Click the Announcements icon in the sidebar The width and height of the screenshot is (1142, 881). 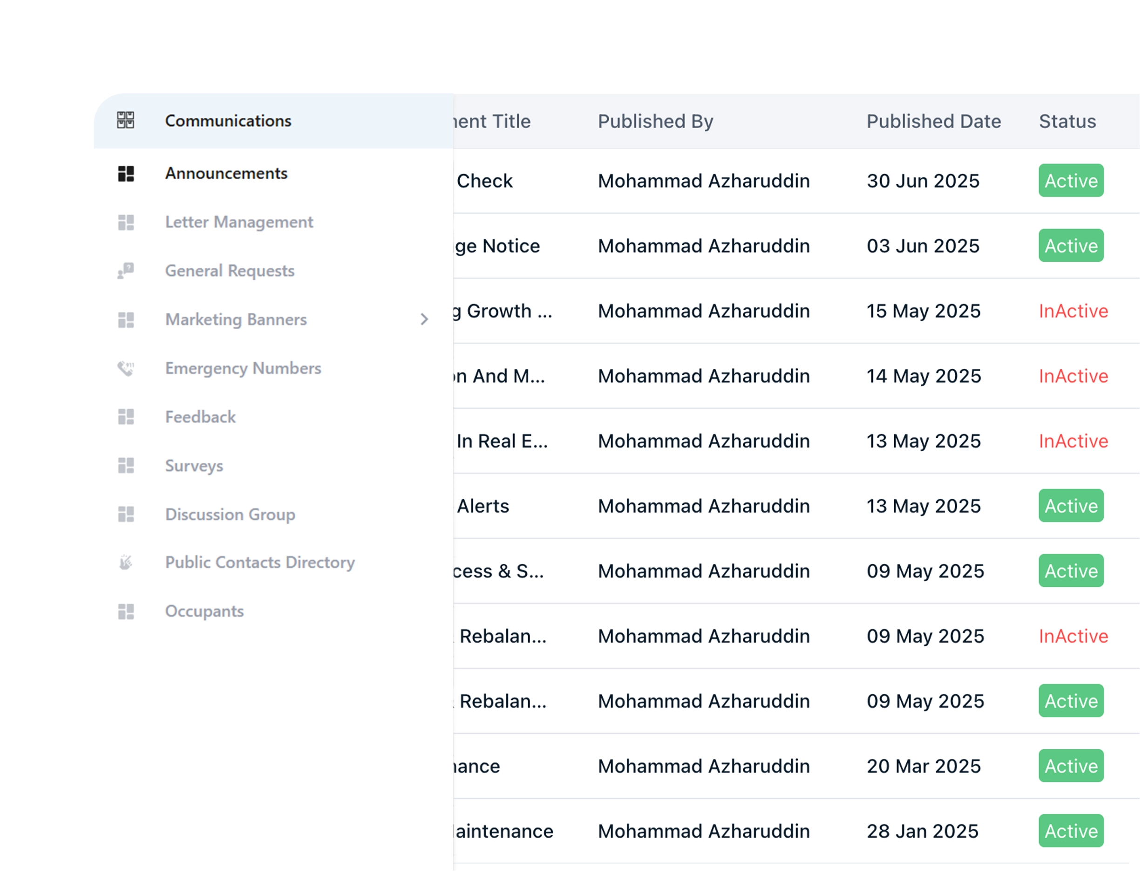125,173
